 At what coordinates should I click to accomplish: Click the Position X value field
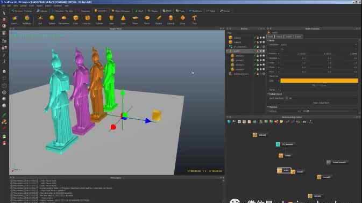coord(293,54)
